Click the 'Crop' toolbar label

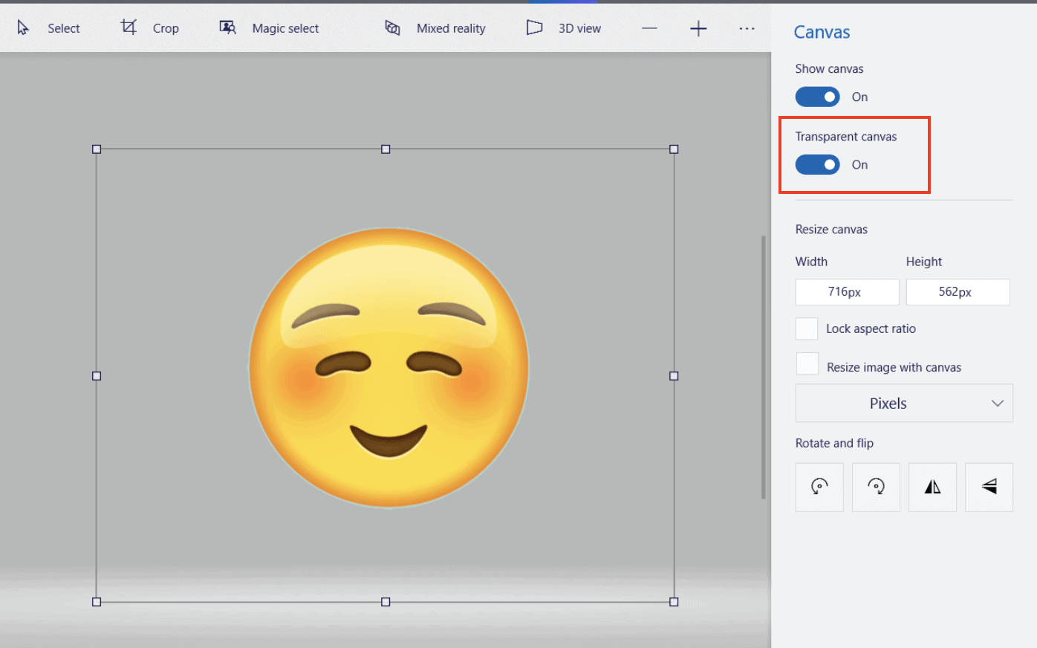[166, 28]
